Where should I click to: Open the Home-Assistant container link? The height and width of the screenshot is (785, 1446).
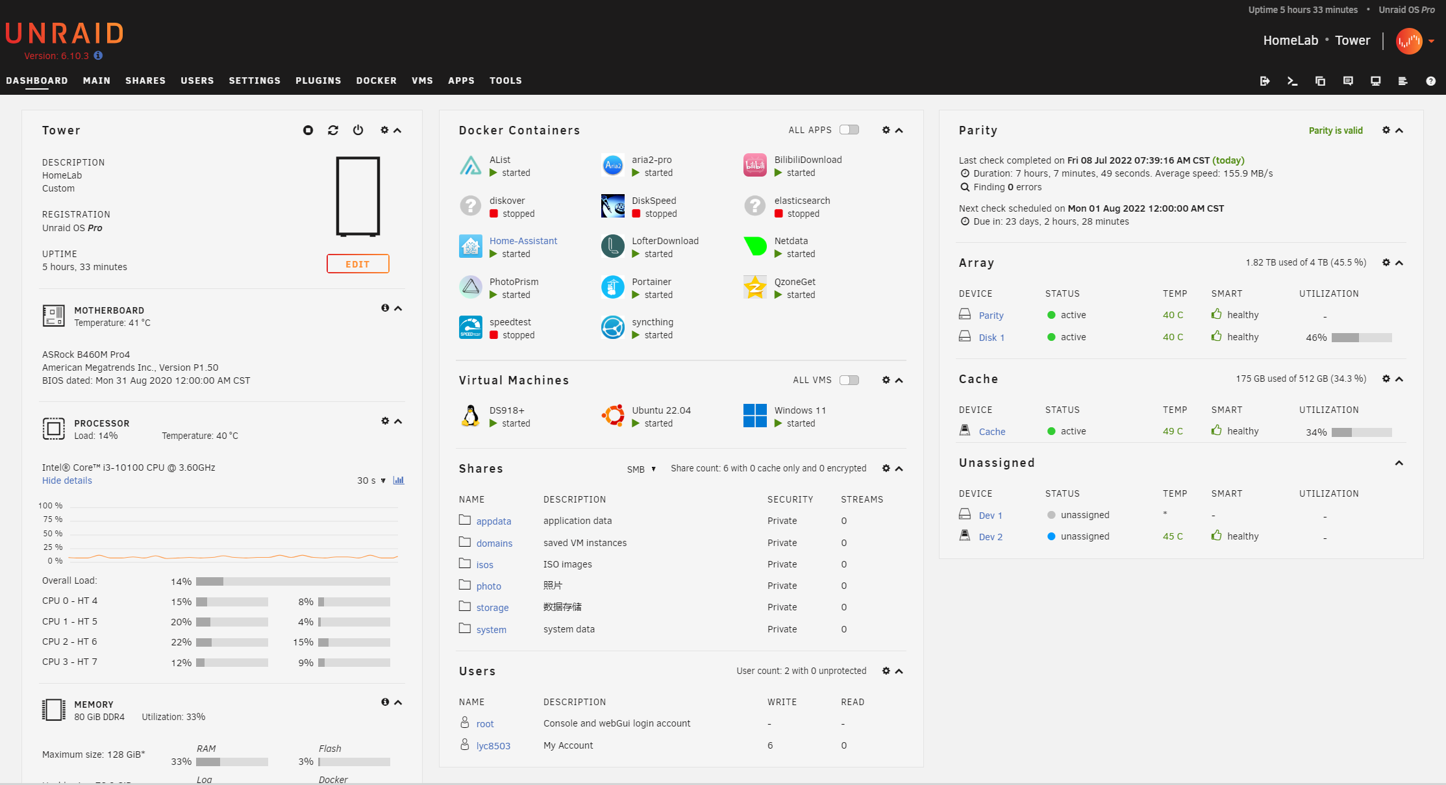click(523, 240)
